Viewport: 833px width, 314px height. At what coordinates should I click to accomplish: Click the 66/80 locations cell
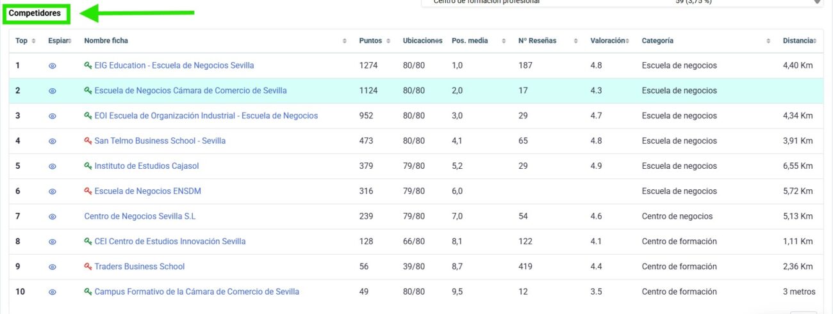tap(414, 241)
